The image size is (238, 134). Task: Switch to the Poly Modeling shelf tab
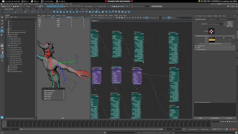pos(19,9)
